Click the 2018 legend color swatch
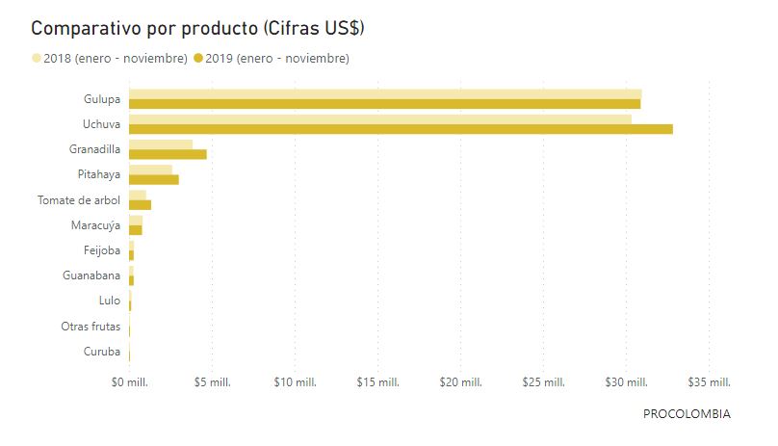The width and height of the screenshot is (778, 446). click(x=37, y=59)
